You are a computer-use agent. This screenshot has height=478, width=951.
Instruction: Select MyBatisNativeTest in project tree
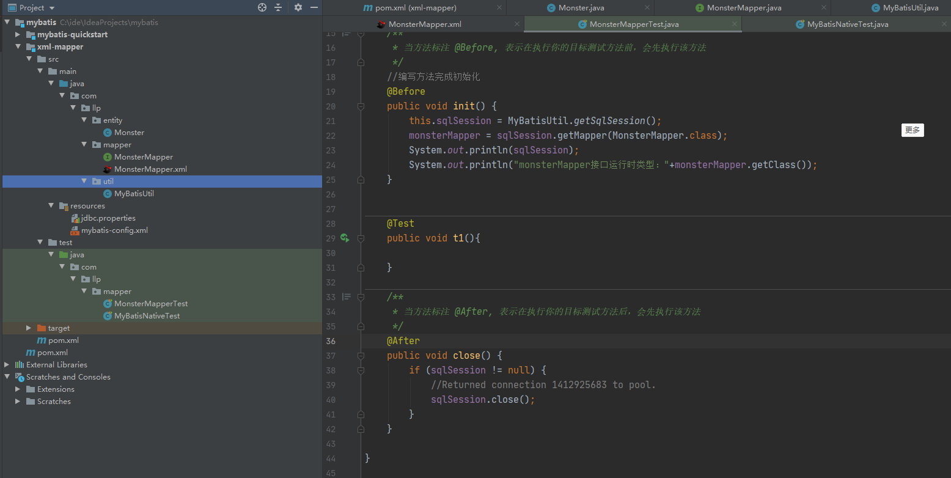147,315
